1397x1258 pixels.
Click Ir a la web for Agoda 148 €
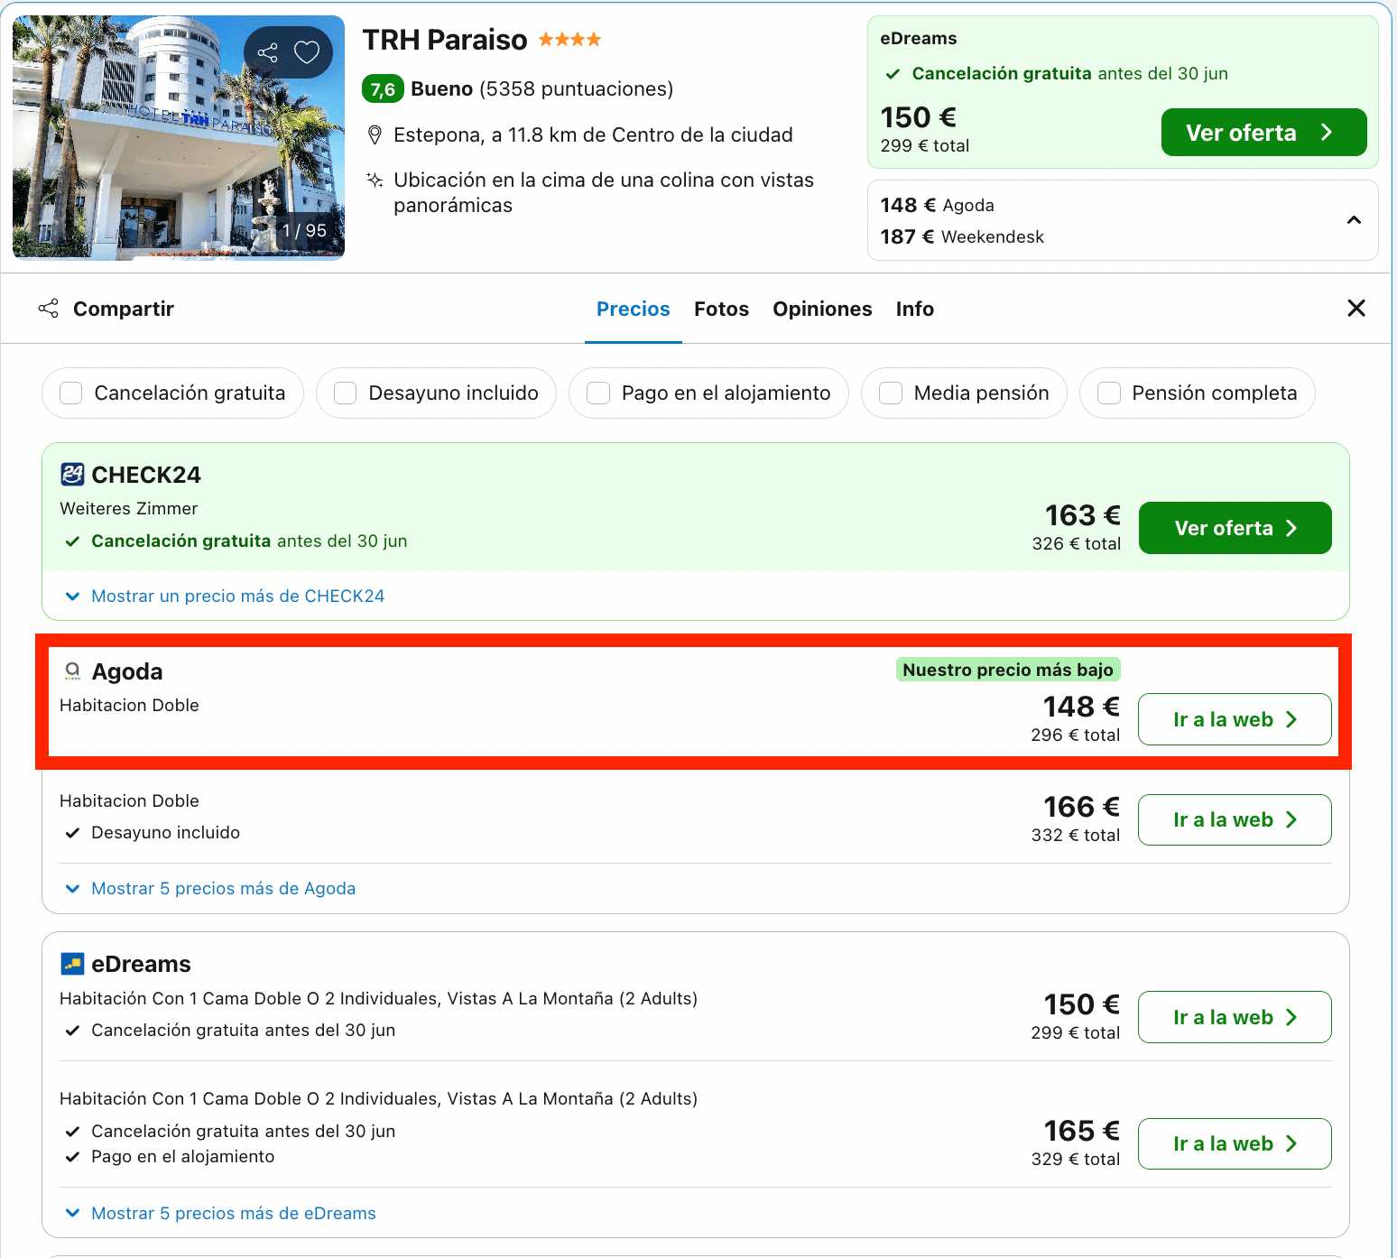(x=1235, y=719)
